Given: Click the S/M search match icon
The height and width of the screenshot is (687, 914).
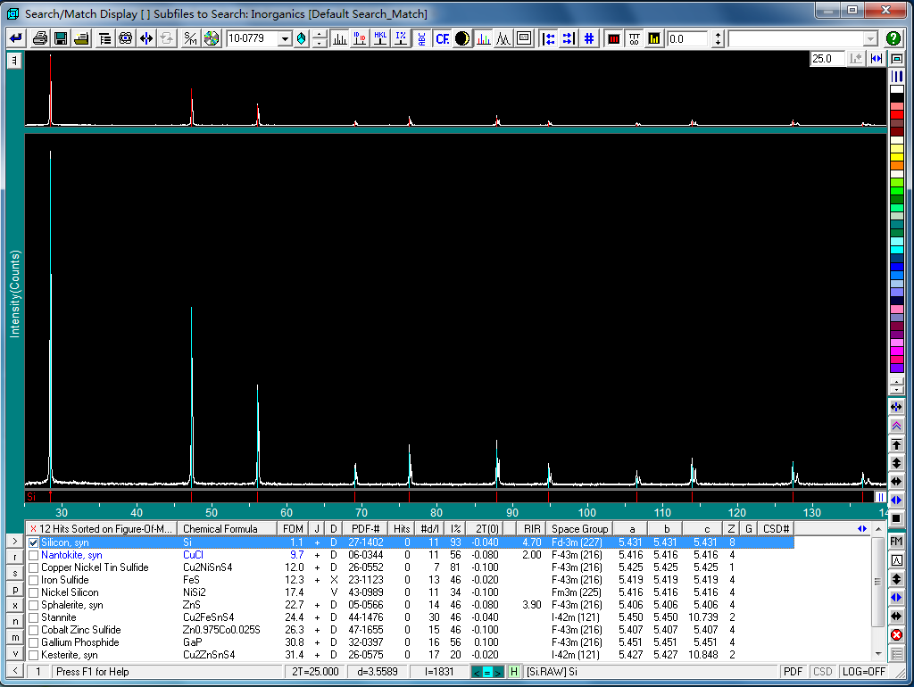Looking at the screenshot, I should tap(191, 38).
